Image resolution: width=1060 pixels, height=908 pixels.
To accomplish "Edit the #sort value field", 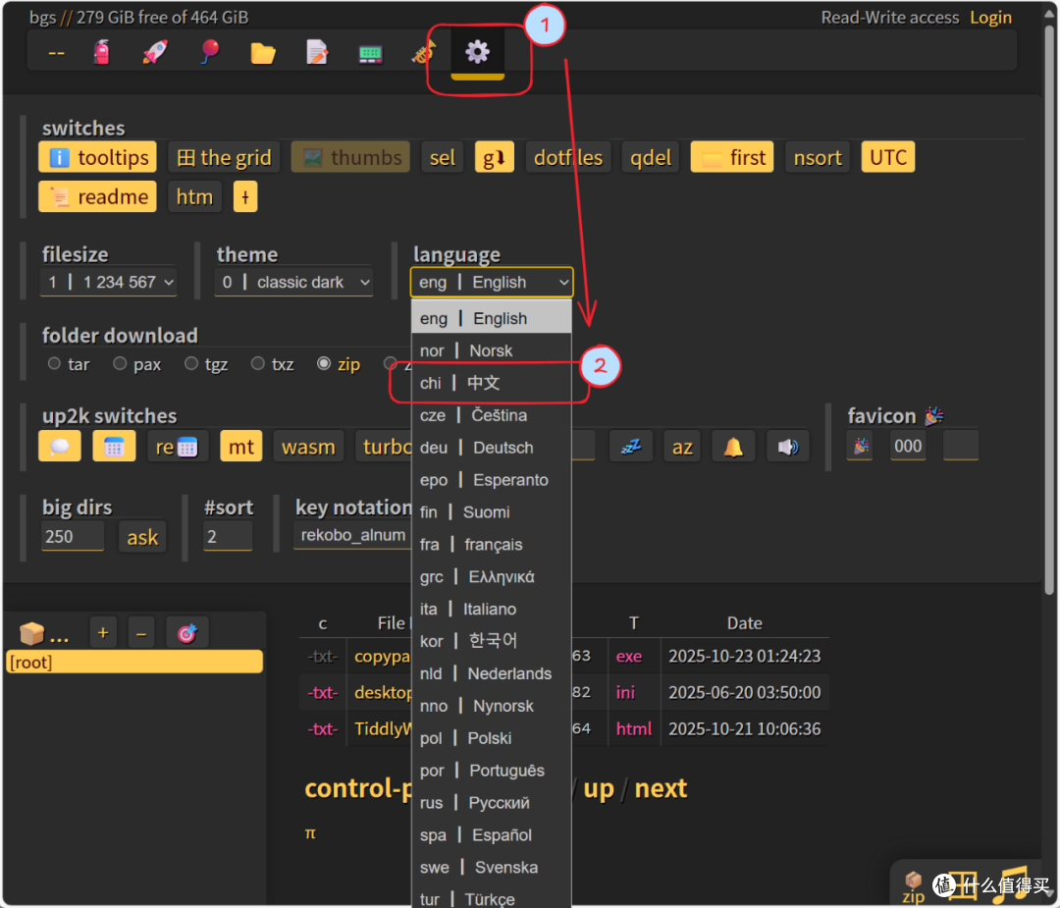I will pyautogui.click(x=228, y=537).
